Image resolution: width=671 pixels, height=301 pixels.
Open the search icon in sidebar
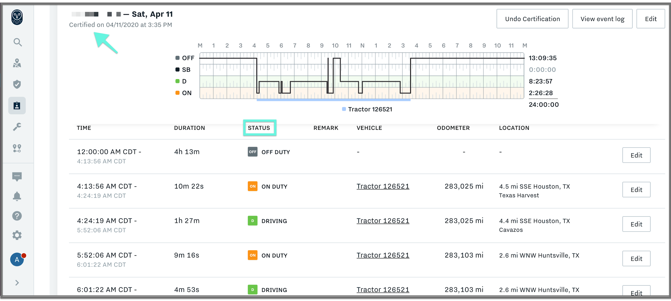tap(17, 42)
